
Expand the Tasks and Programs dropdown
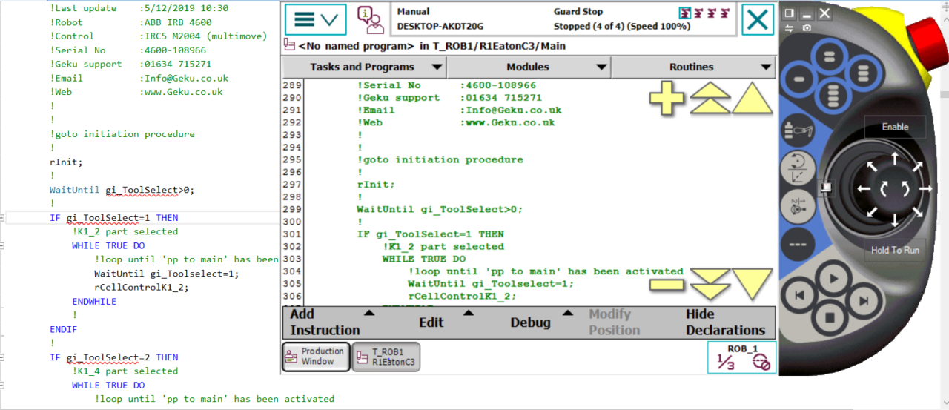[x=363, y=67]
